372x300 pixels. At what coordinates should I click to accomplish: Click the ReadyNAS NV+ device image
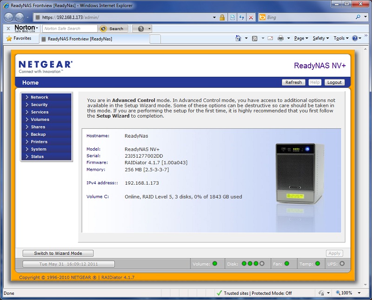coord(300,173)
